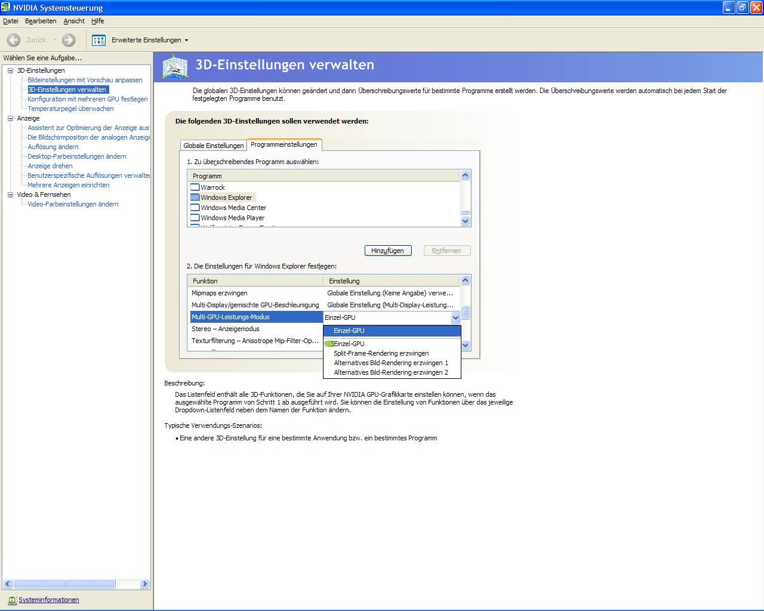Click the Einstellung column header

click(x=392, y=281)
